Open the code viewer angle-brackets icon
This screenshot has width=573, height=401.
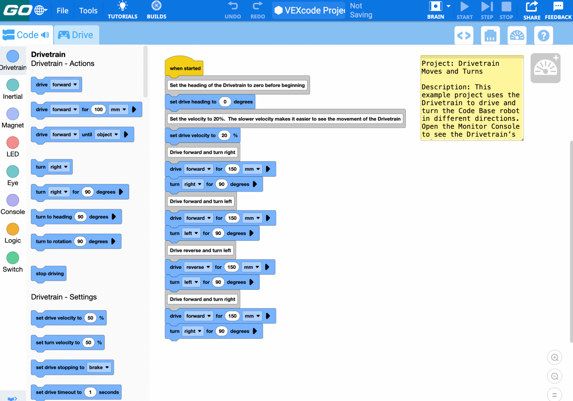464,35
